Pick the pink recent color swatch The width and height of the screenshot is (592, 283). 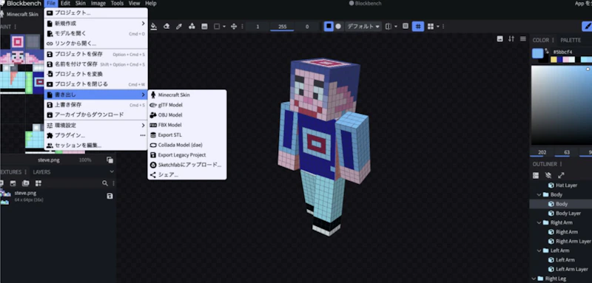tap(566, 60)
